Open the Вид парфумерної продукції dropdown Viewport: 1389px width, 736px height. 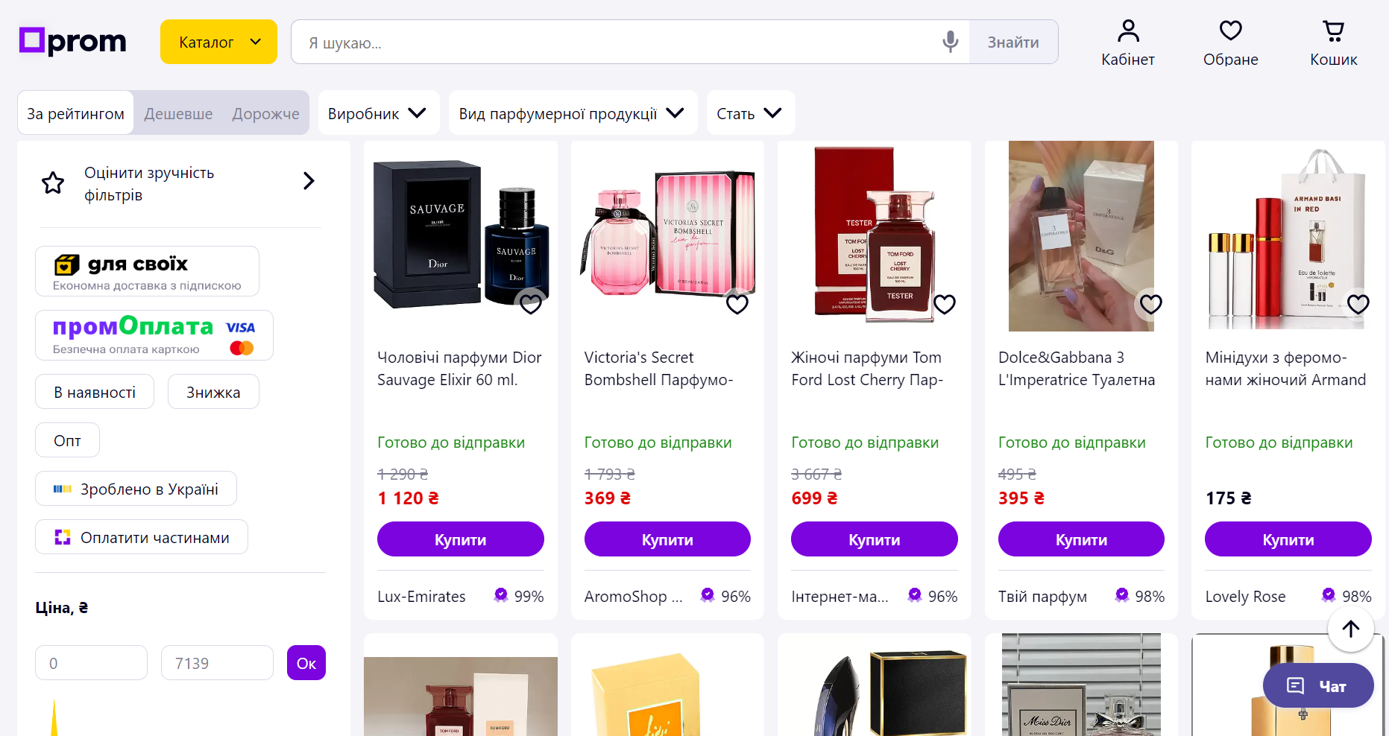click(573, 112)
